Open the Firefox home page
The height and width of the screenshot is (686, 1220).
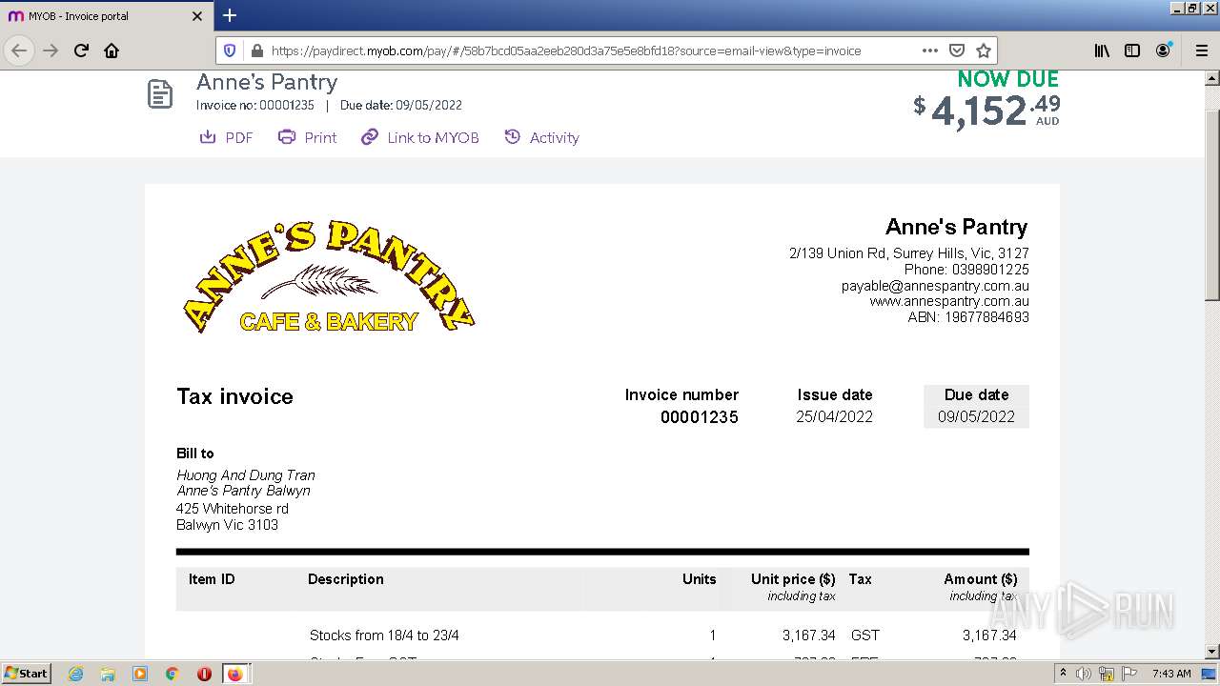pos(112,50)
